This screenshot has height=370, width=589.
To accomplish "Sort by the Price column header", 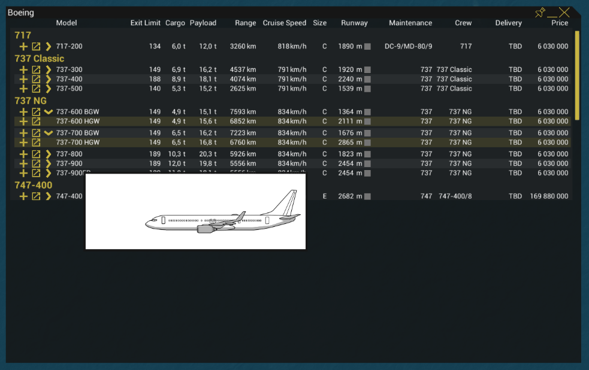I will (560, 23).
